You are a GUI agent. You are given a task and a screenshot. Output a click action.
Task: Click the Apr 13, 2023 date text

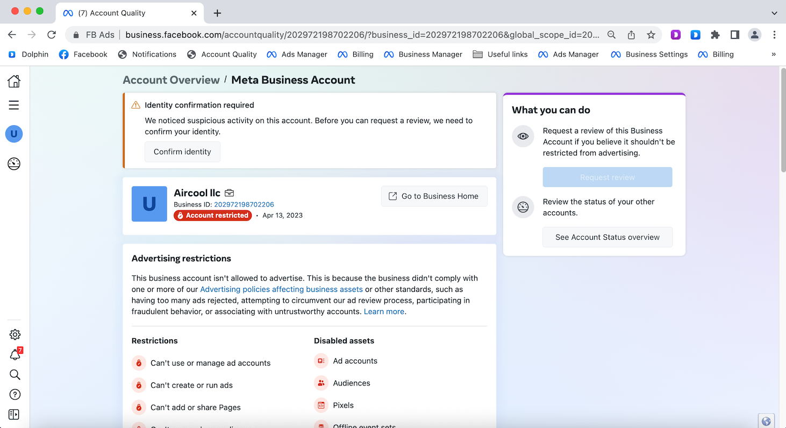coord(282,215)
